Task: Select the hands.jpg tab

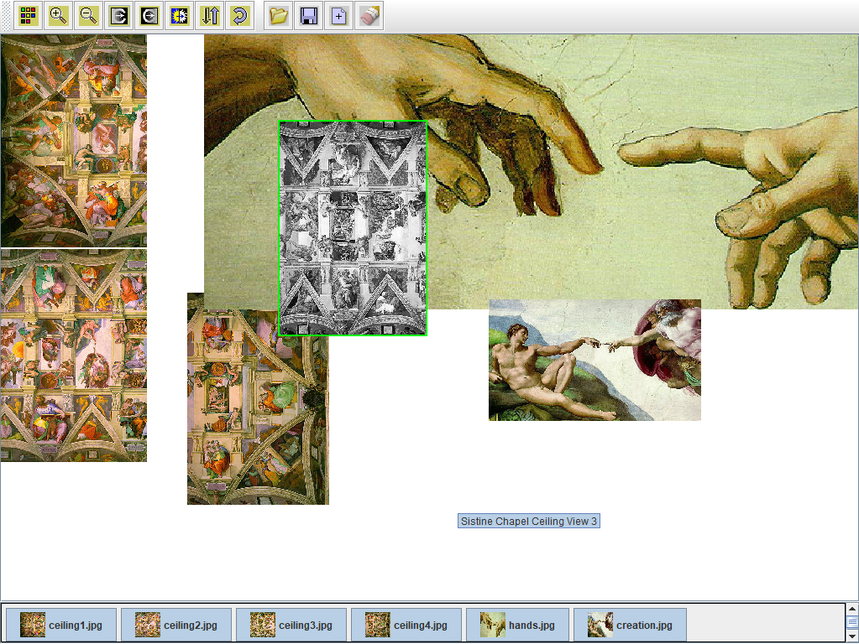Action: pos(518,625)
